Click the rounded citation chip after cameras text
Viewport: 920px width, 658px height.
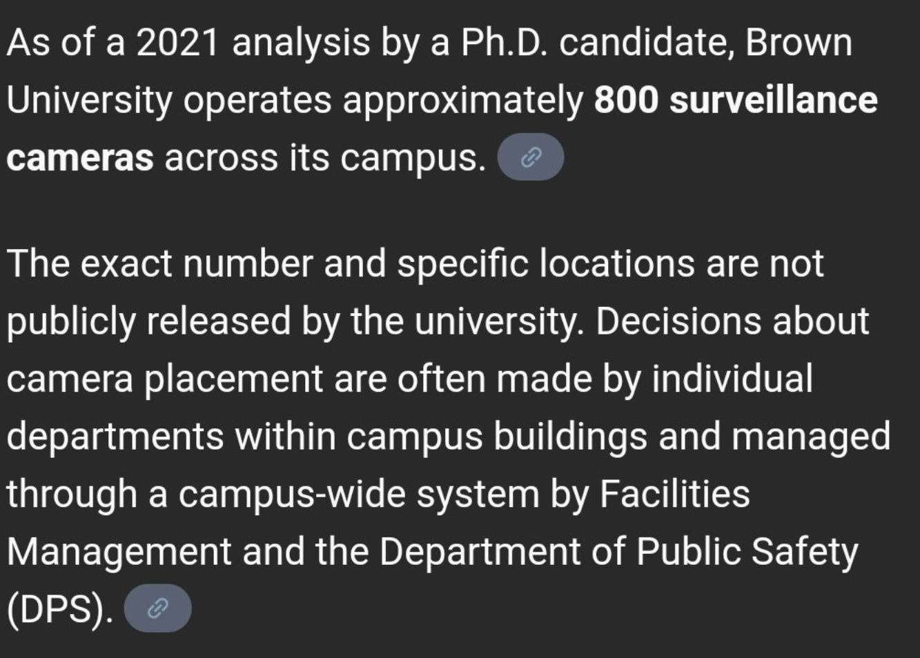[531, 156]
